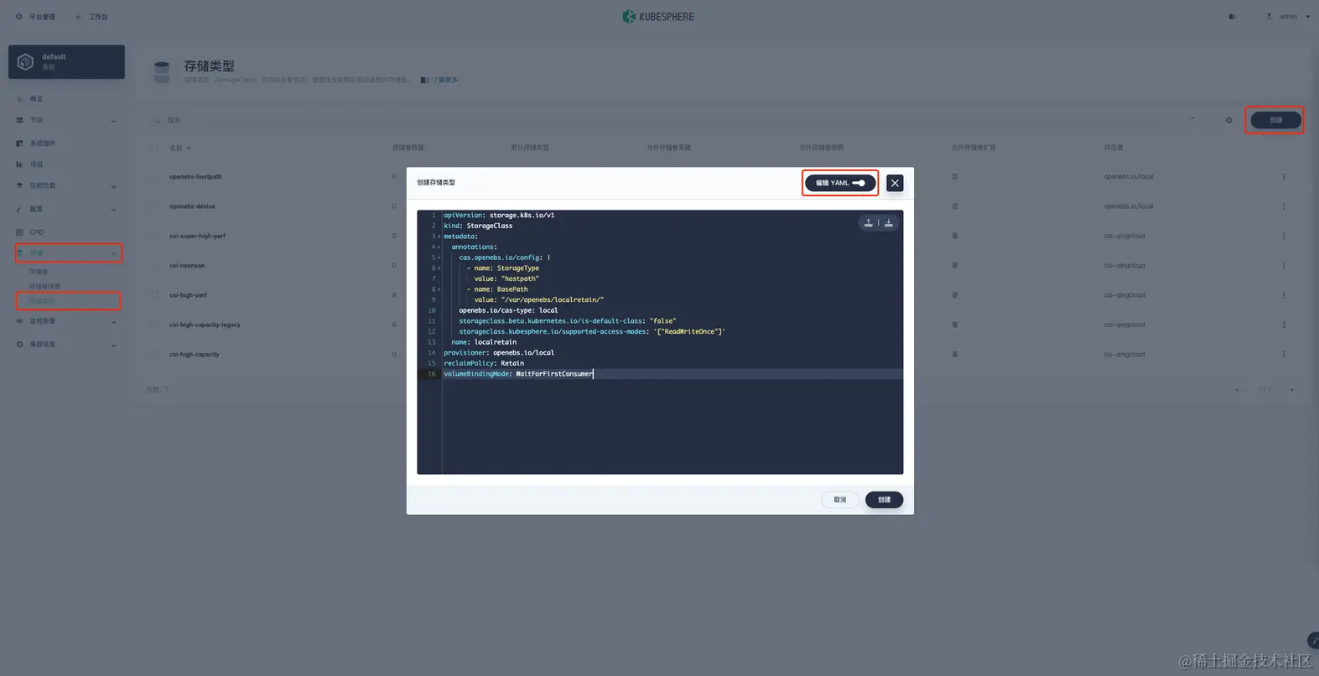Open 工作台 in the top bar
This screenshot has height=676, width=1319.
(x=91, y=17)
